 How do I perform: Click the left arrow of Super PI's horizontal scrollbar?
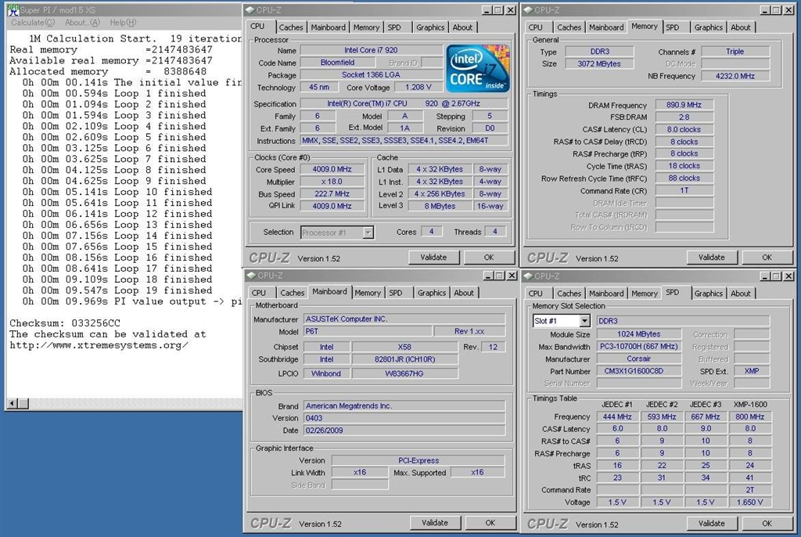(13, 404)
